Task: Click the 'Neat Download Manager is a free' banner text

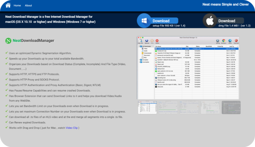Action: click(x=50, y=19)
